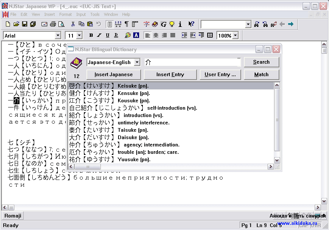The height and width of the screenshot is (230, 329).
Task: Click the Romaji input mode button
Action: click(13, 216)
